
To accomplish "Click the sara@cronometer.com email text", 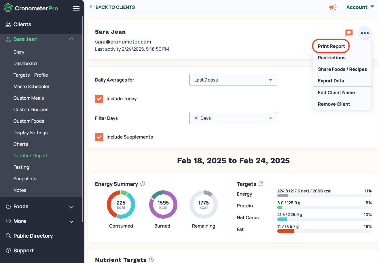I will pos(123,42).
